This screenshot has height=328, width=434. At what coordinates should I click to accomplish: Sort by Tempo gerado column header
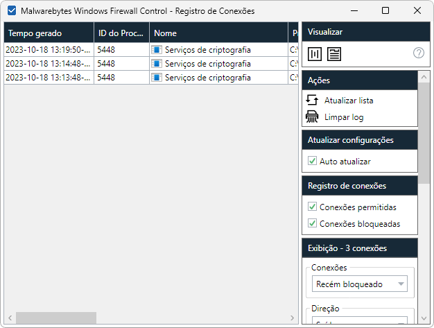(49, 33)
